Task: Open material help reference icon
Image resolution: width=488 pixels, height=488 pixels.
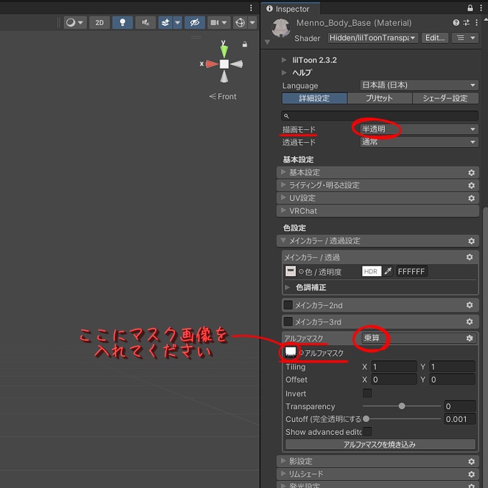Action: (x=456, y=22)
